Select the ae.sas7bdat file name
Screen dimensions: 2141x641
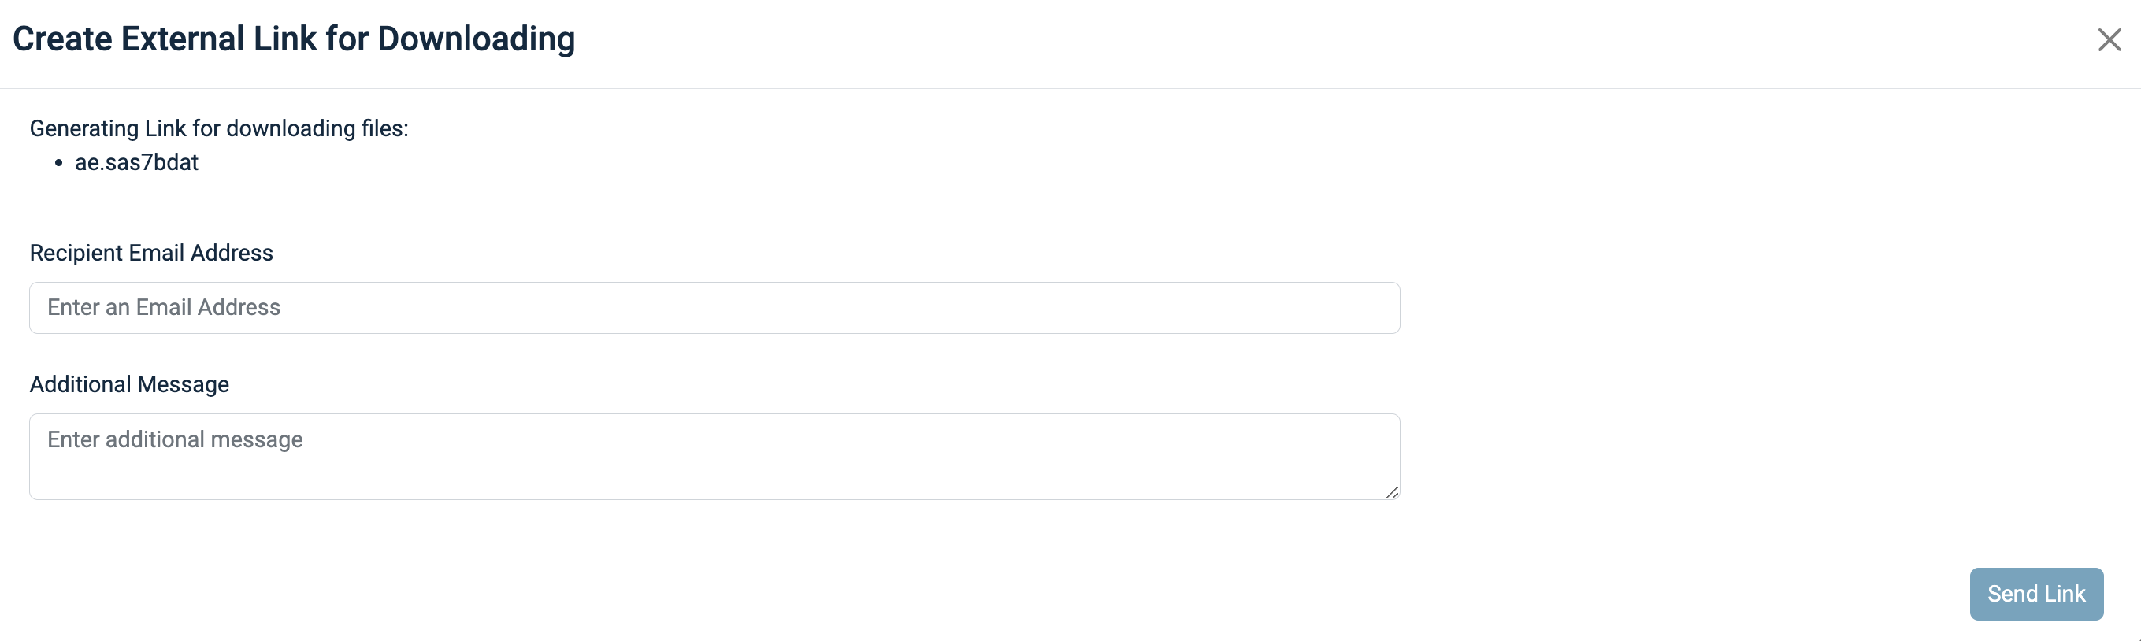click(x=136, y=163)
